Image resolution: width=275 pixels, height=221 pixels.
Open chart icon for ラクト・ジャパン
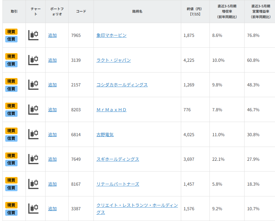coord(33,60)
